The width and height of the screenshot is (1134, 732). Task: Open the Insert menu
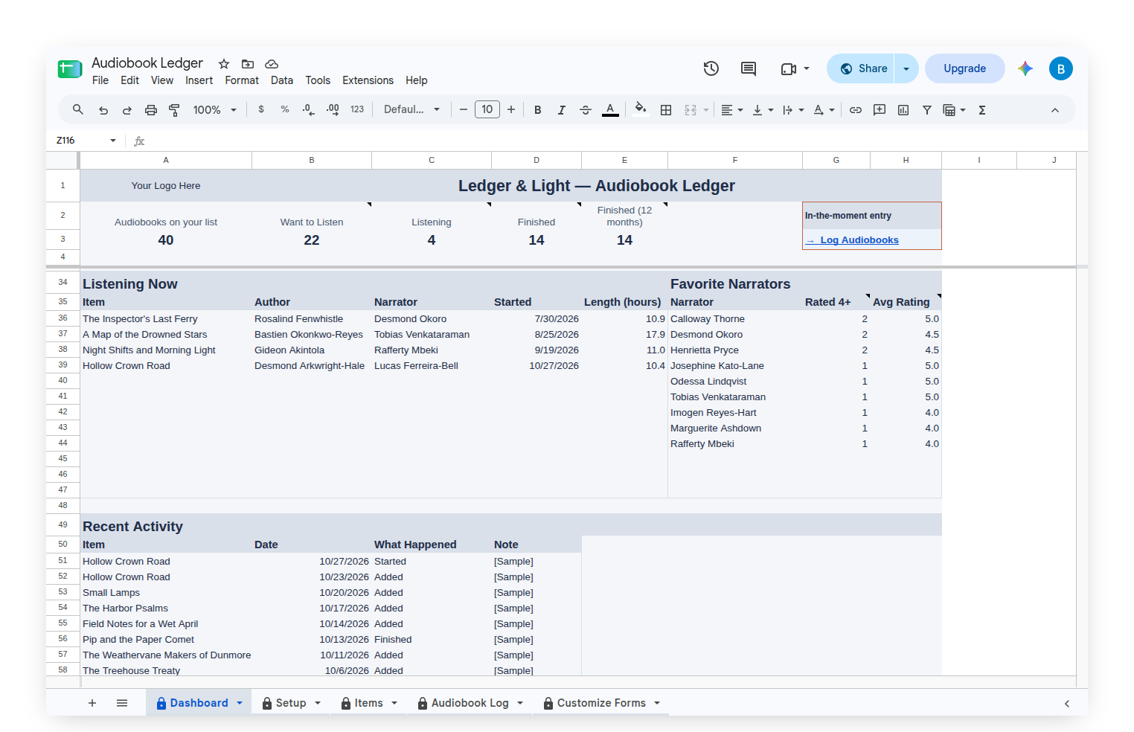pyautogui.click(x=199, y=80)
